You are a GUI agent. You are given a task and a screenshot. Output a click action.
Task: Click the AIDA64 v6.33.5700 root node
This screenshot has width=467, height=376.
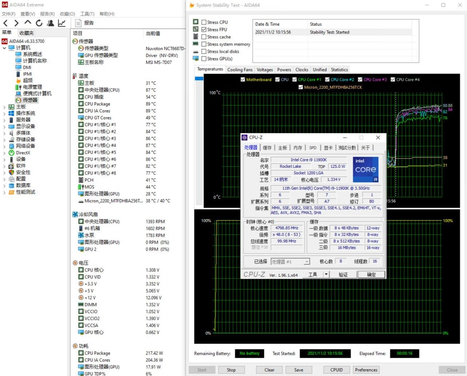27,41
